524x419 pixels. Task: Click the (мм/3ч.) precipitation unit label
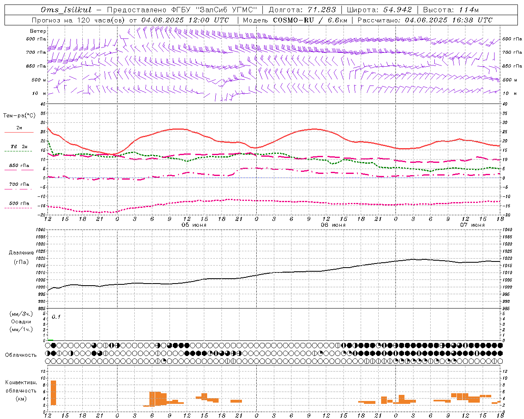(21, 314)
